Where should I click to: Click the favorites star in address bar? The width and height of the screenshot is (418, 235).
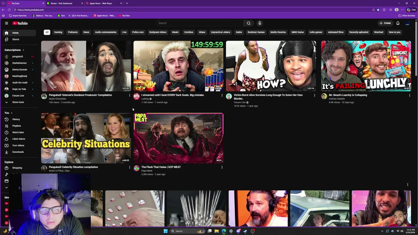click(378, 10)
